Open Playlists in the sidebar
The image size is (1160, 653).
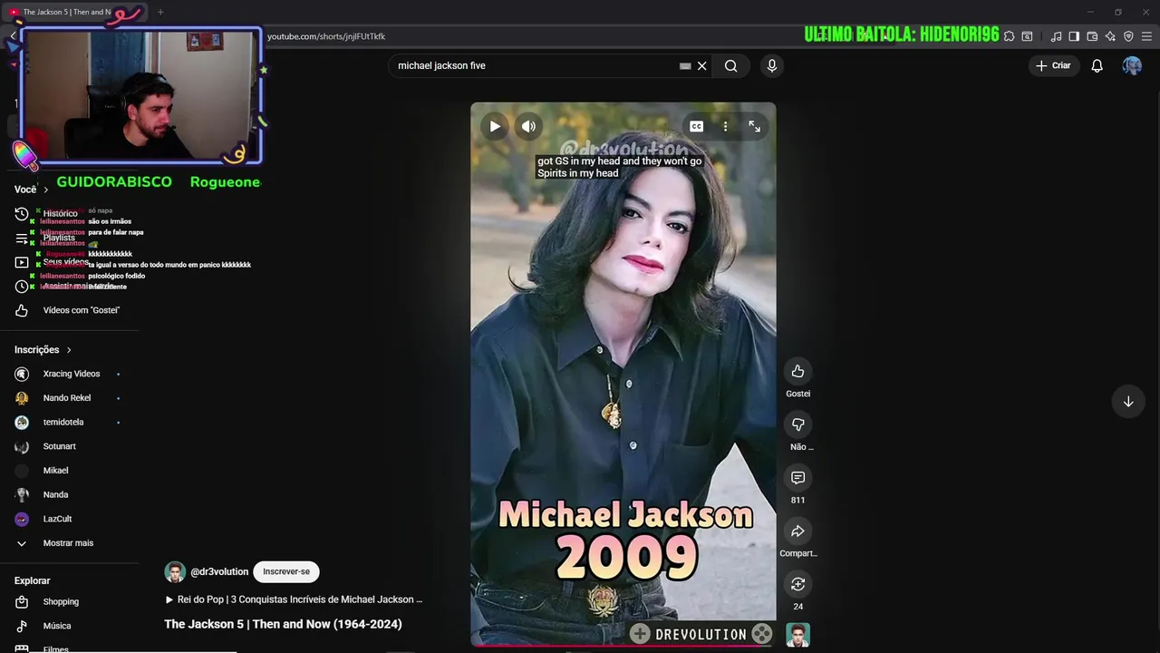pyautogui.click(x=59, y=238)
